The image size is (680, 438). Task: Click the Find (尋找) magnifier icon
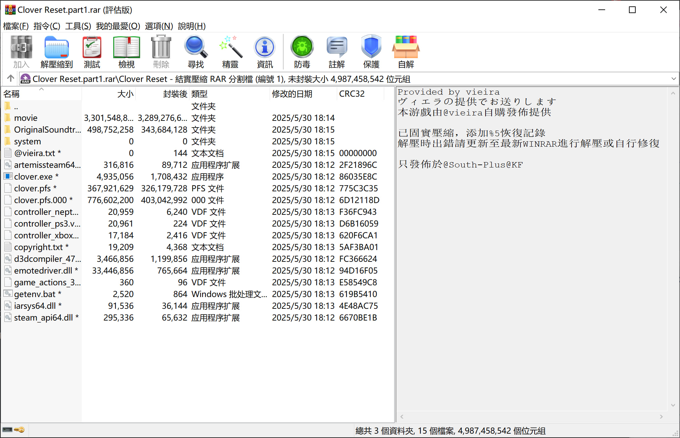(x=195, y=52)
